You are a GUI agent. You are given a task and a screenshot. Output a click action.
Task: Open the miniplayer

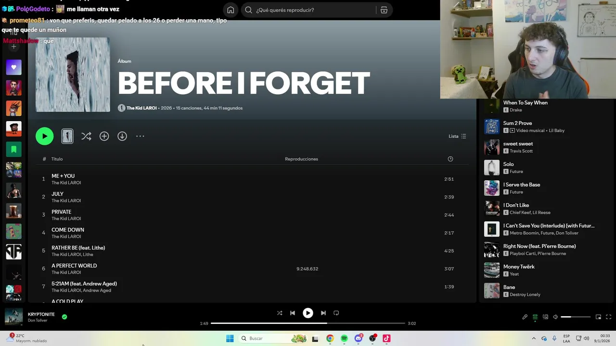click(x=598, y=317)
